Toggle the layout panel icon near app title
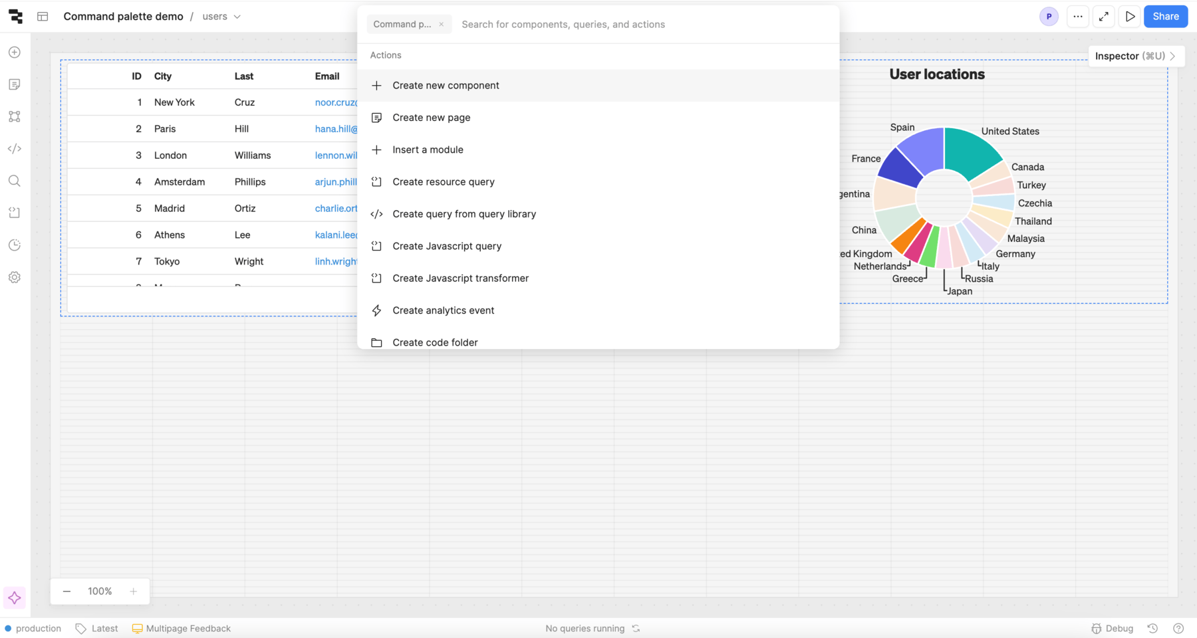This screenshot has height=638, width=1197. (43, 17)
